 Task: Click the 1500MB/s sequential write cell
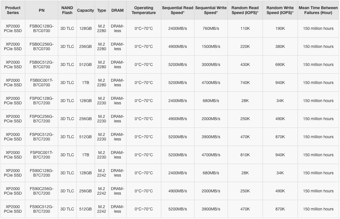[x=211, y=46]
